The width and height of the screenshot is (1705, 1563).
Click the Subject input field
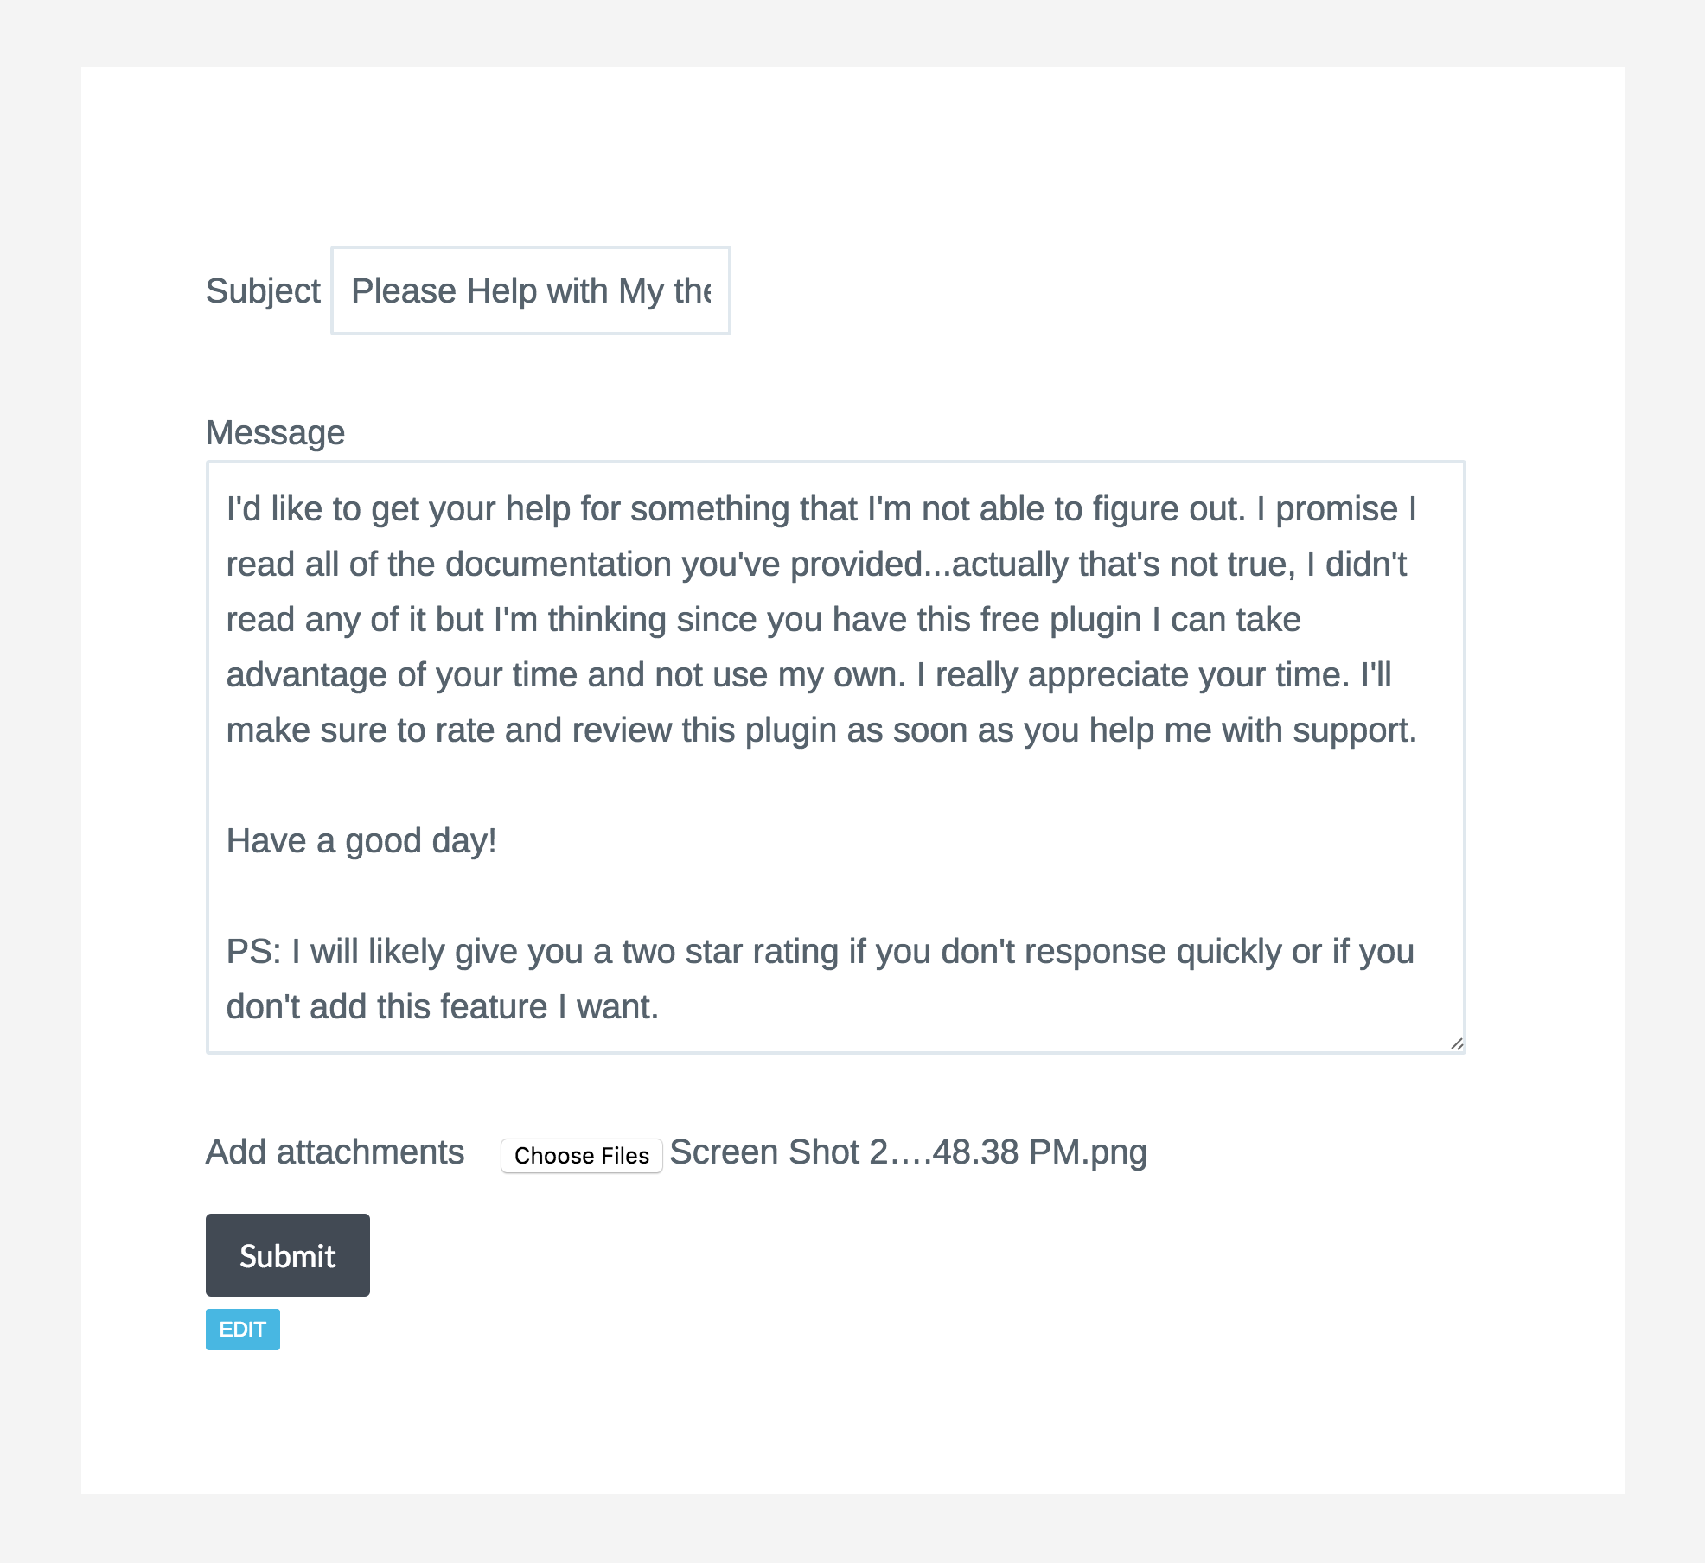[x=530, y=290]
